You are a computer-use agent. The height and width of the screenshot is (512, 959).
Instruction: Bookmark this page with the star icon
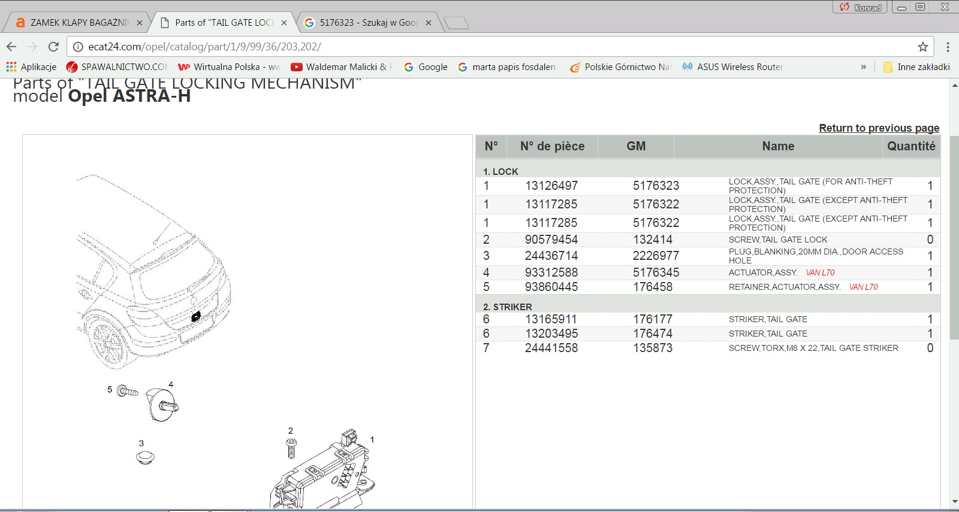922,47
